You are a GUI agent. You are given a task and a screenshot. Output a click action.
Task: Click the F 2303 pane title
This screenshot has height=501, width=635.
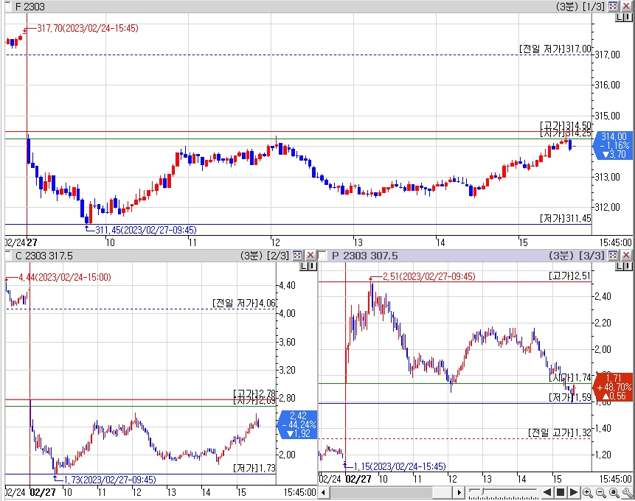coord(30,7)
